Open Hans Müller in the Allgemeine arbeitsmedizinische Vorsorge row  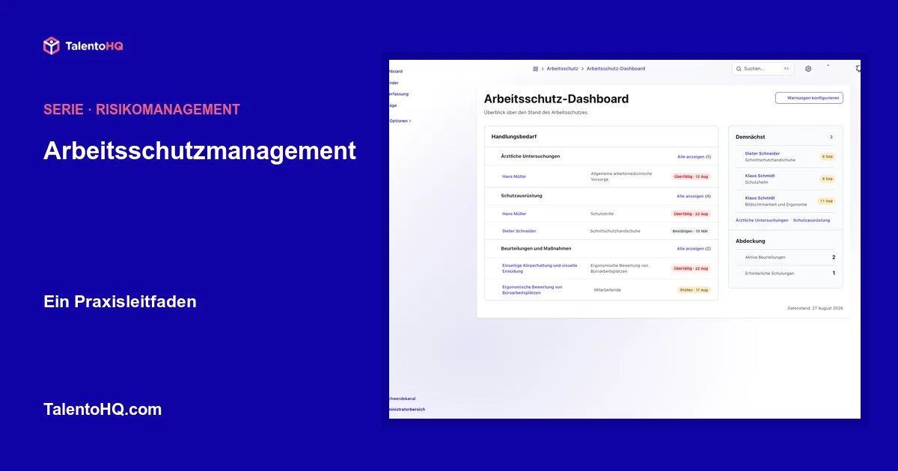pos(514,176)
